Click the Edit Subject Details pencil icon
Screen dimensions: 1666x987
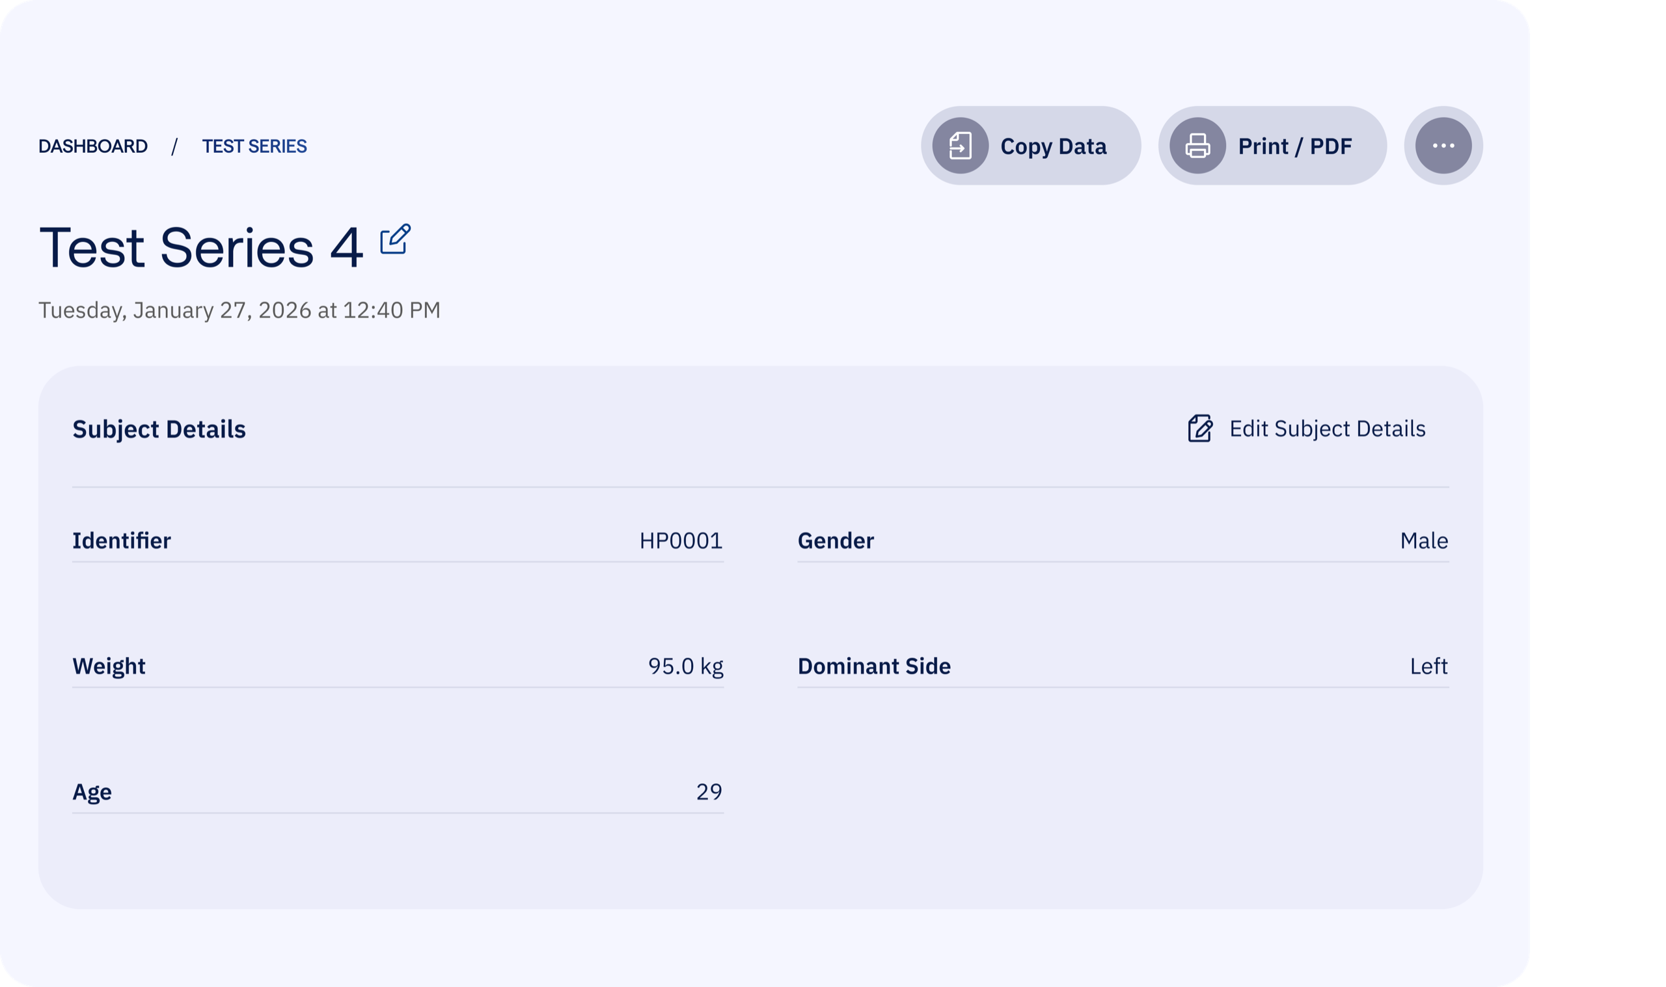pos(1200,428)
